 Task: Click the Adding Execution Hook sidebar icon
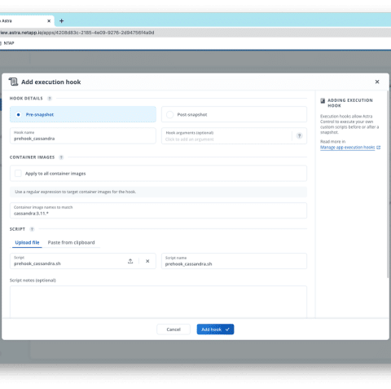point(323,100)
